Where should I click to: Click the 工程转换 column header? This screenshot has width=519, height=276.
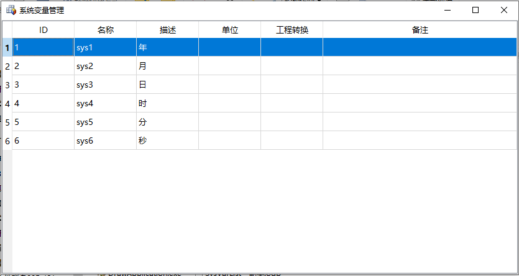[x=292, y=30]
